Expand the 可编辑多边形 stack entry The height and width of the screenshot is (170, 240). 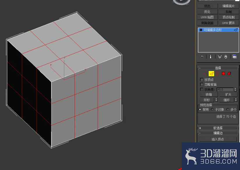pos(201,30)
